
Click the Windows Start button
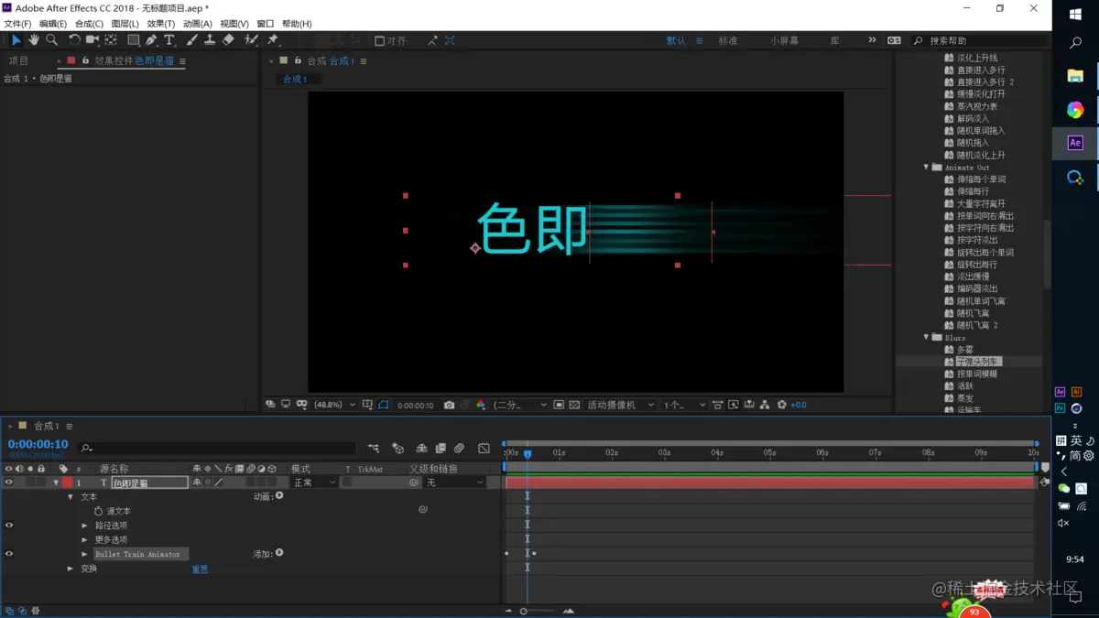click(1075, 15)
